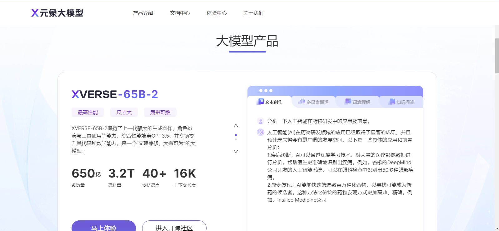Click the 进入开源社区 button
499x231 pixels.
point(174,226)
